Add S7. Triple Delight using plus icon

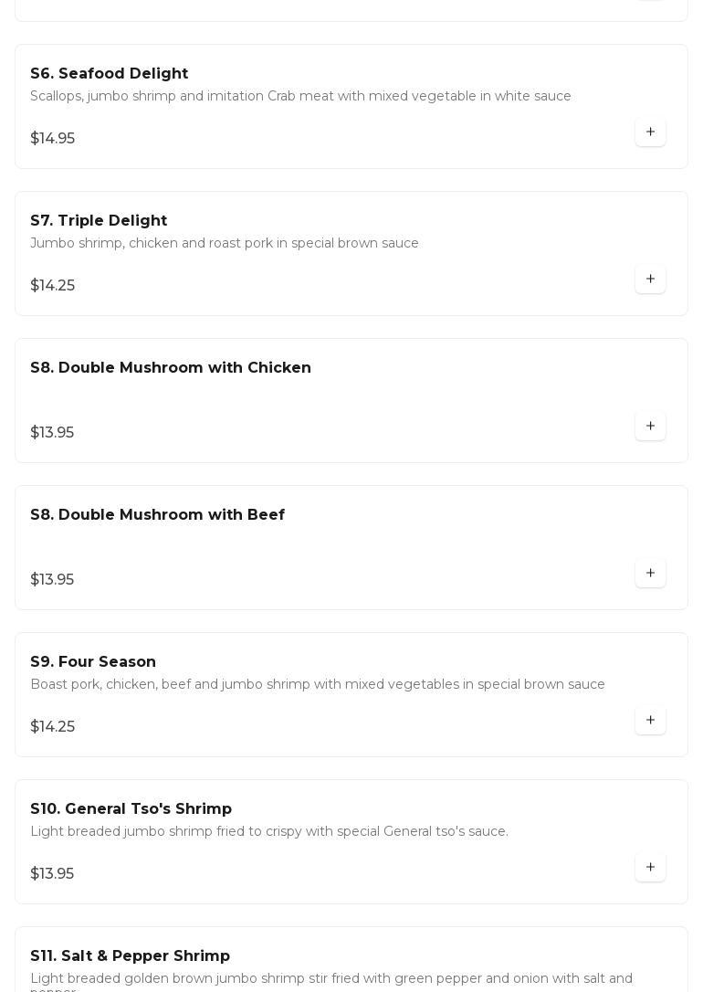pos(650,280)
